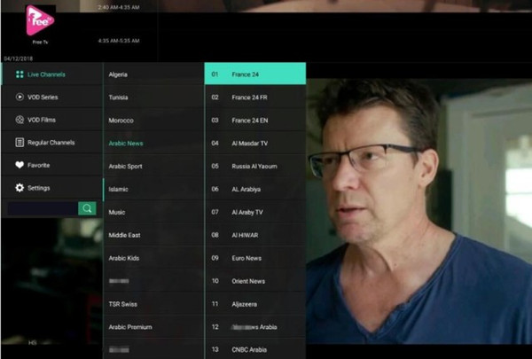Click the 04/12/2018 date label
Screen dimensions: 532x359
point(19,59)
